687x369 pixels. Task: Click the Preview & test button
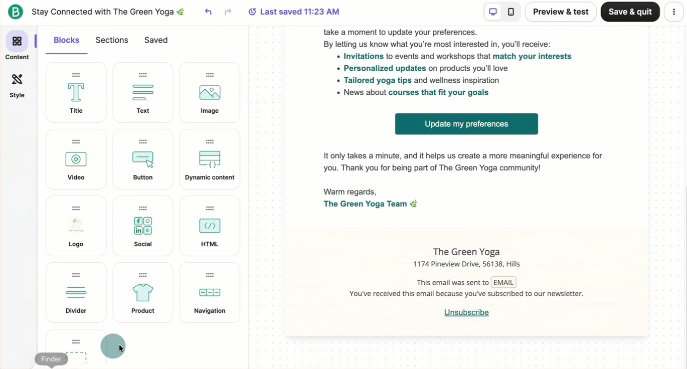click(561, 12)
